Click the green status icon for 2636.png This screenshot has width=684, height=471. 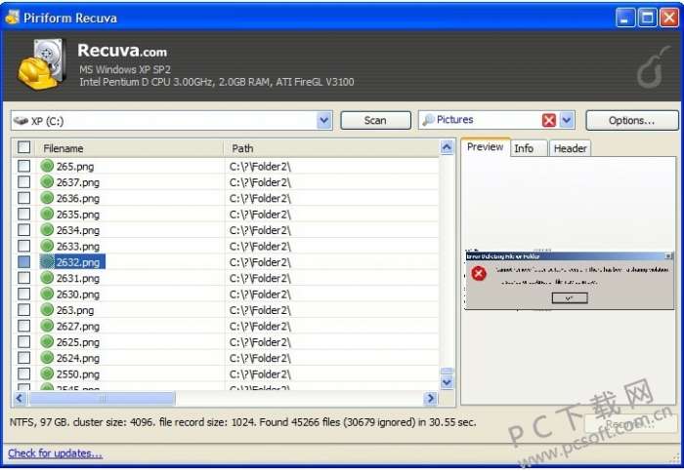(x=47, y=198)
